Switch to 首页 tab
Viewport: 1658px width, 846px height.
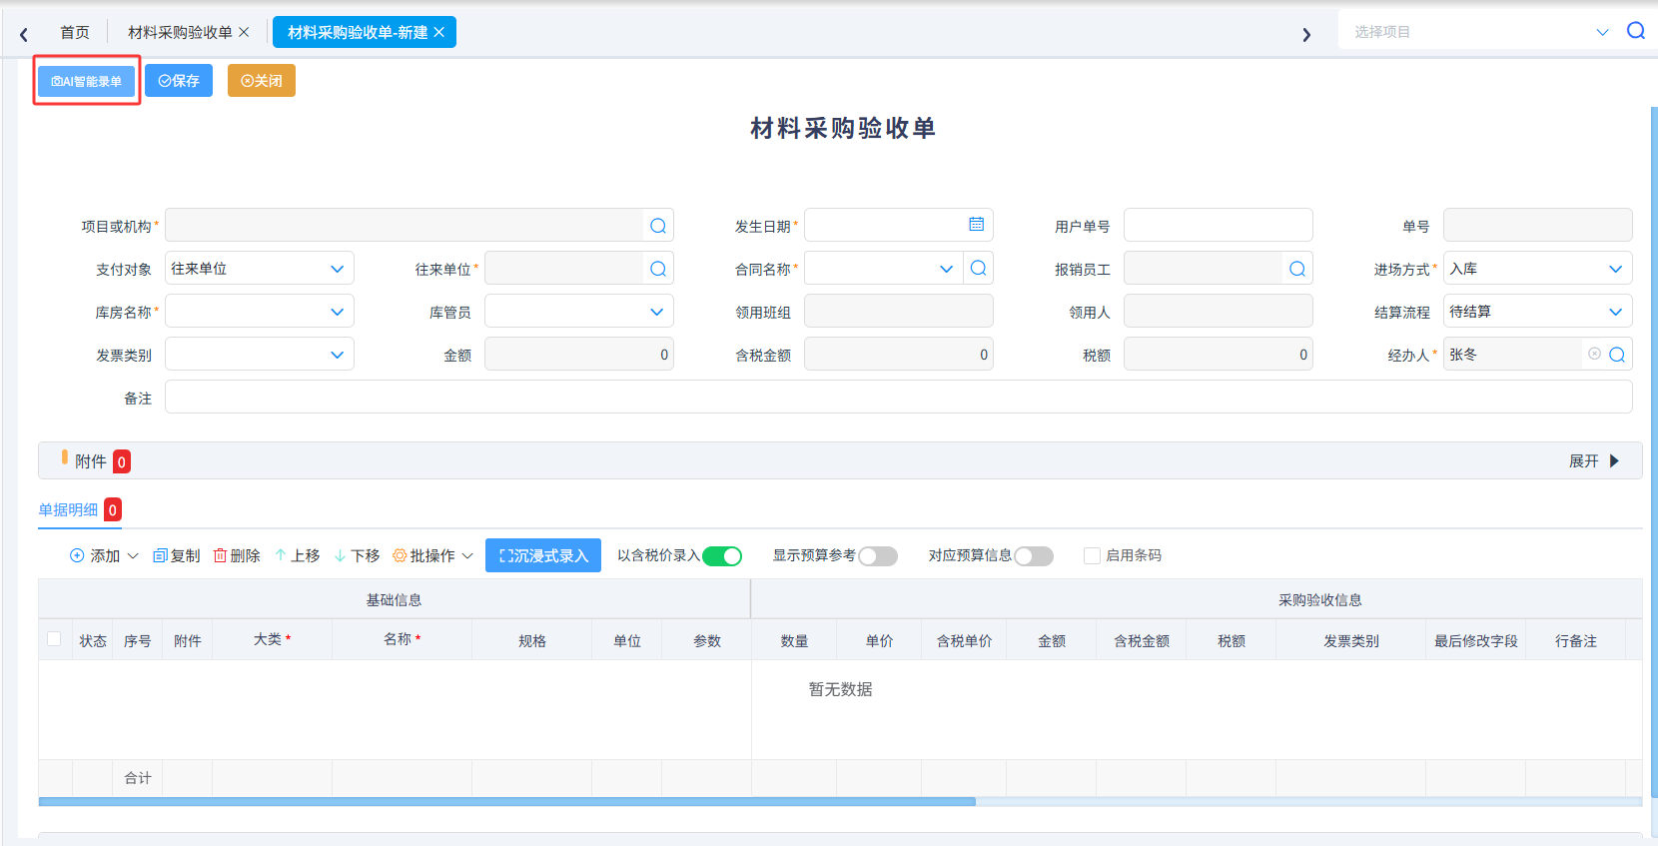pos(75,32)
